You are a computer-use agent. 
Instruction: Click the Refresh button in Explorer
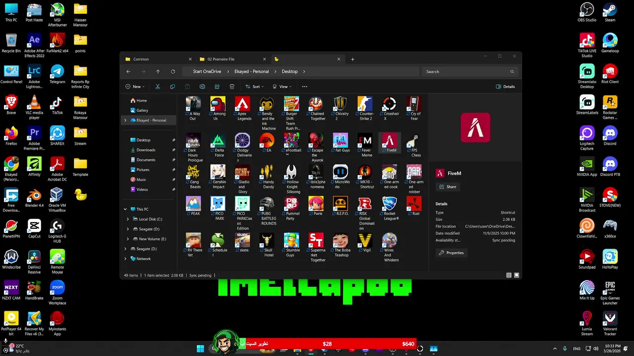pyautogui.click(x=173, y=72)
